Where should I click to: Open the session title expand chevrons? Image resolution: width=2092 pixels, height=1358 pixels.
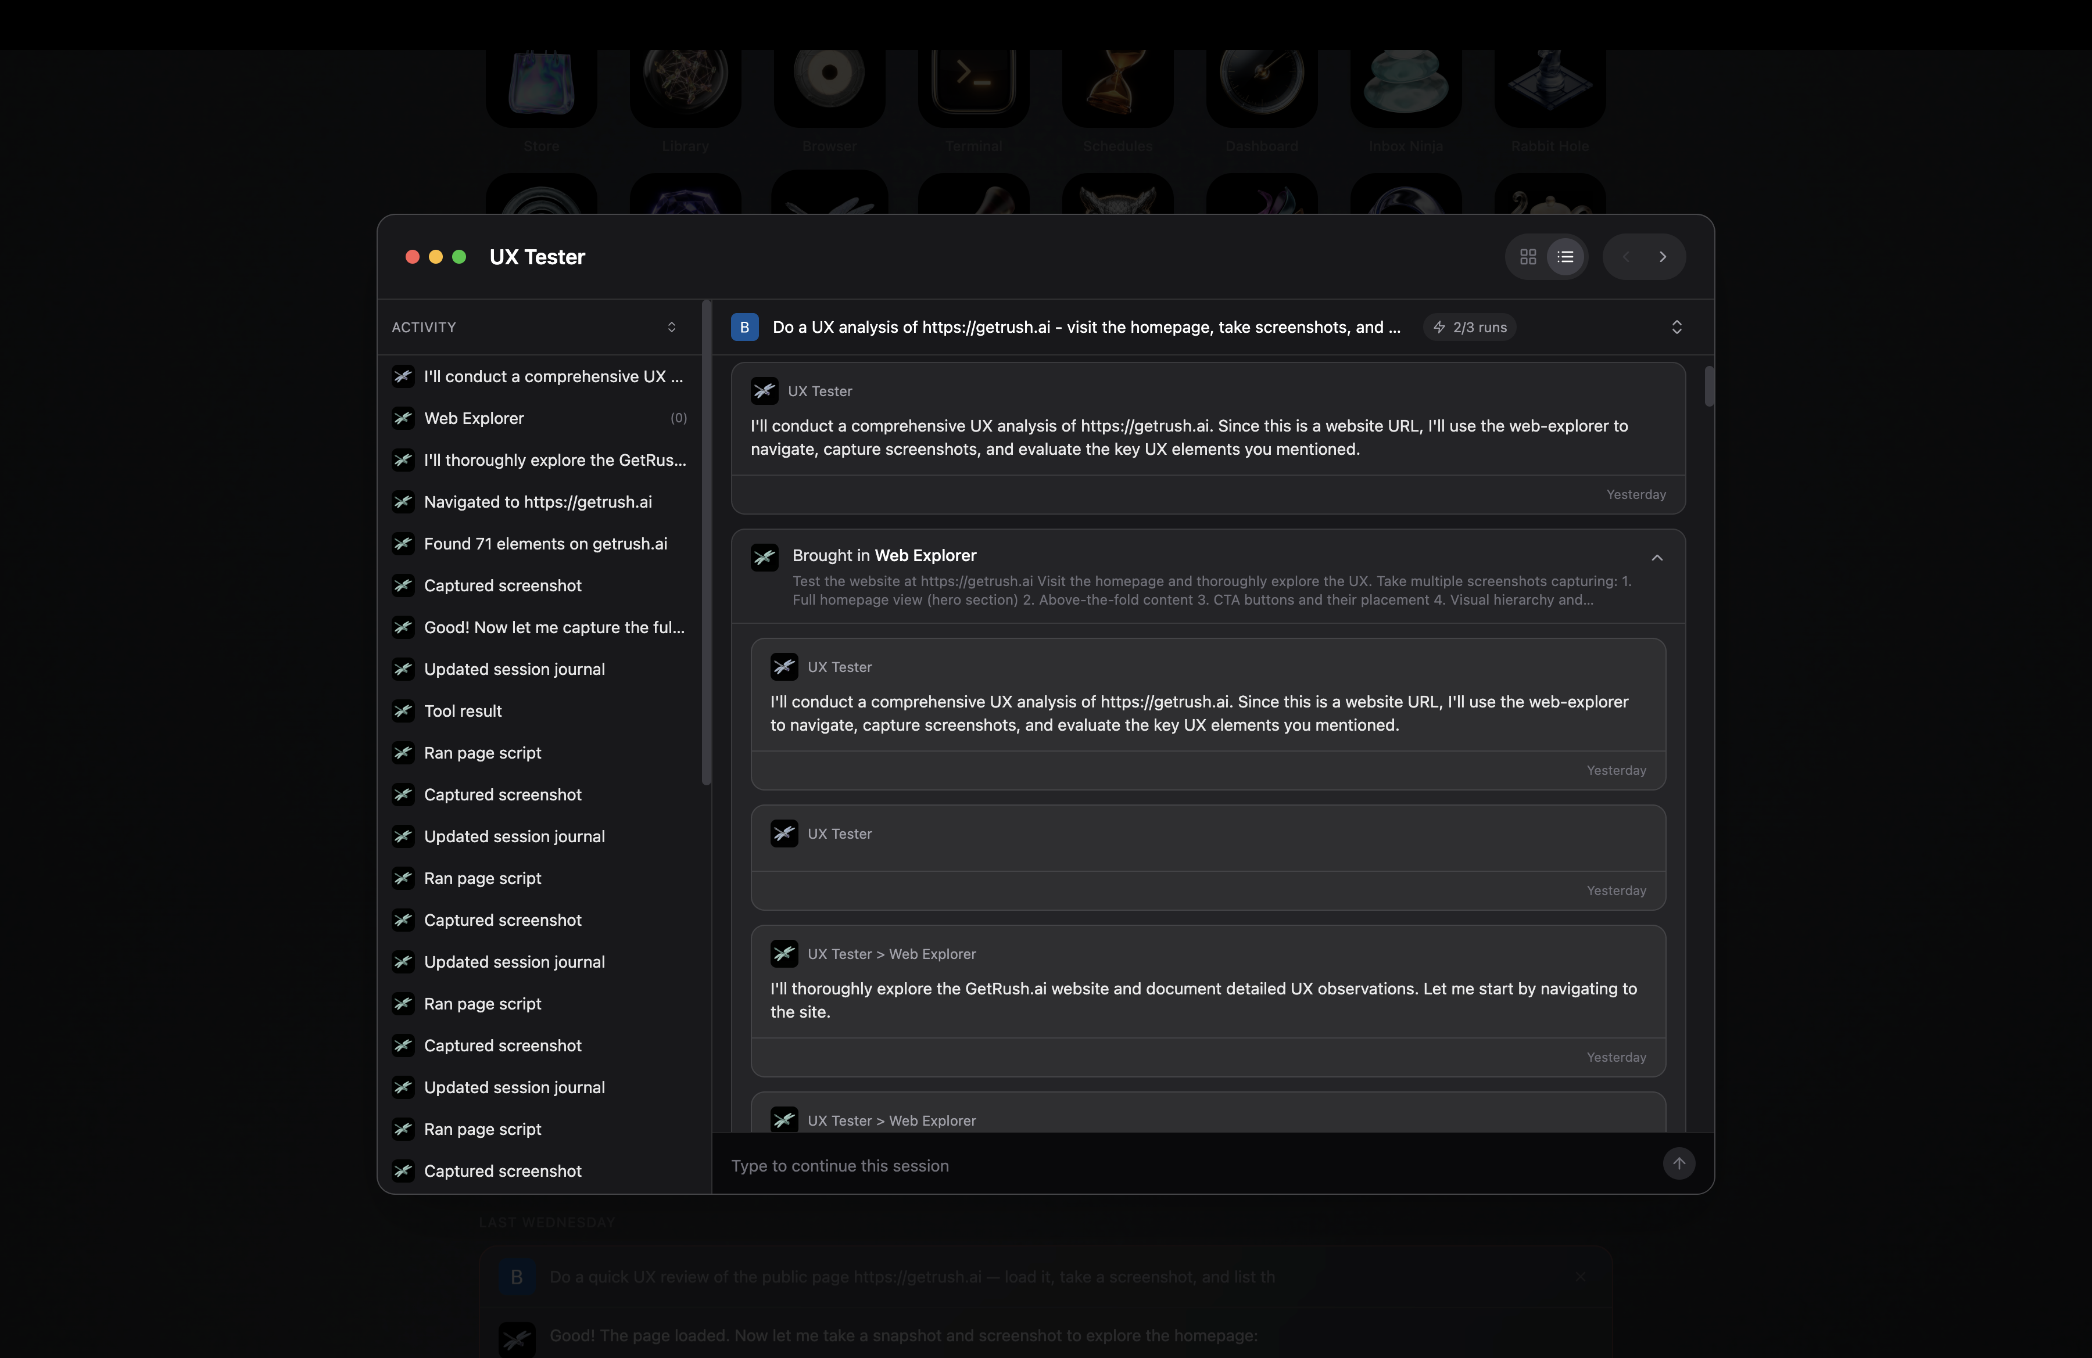click(x=1677, y=327)
